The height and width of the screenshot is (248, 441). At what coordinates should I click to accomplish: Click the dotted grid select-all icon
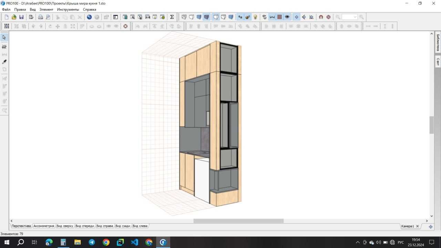click(7, 26)
